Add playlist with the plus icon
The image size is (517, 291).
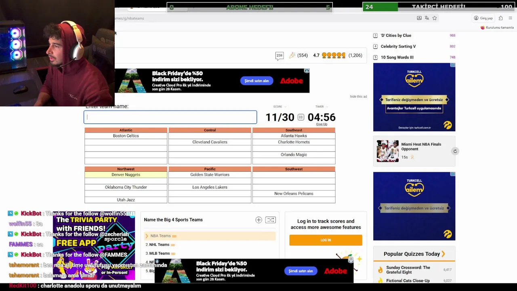point(258,220)
